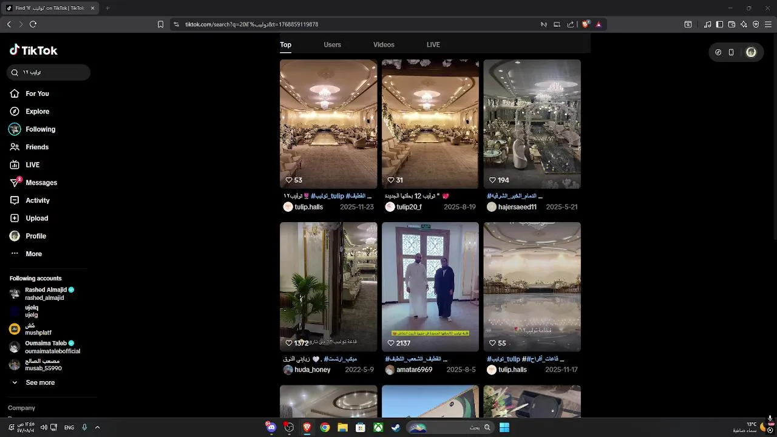The image size is (777, 437).
Task: Switch to the Videos tab
Action: [384, 45]
